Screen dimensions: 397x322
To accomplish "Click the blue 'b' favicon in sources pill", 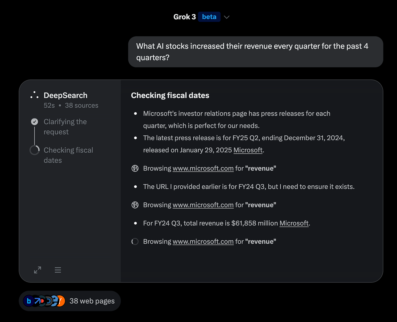I will click(x=29, y=301).
